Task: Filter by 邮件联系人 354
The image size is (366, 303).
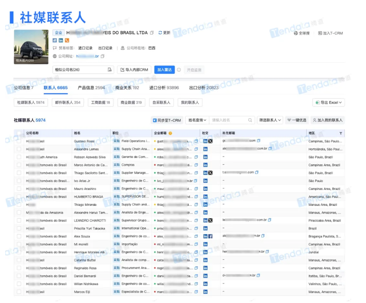Action: [68, 102]
